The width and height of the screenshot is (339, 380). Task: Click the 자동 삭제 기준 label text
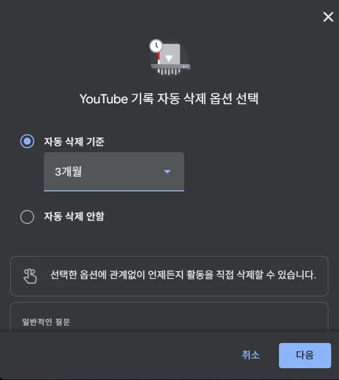click(x=74, y=141)
